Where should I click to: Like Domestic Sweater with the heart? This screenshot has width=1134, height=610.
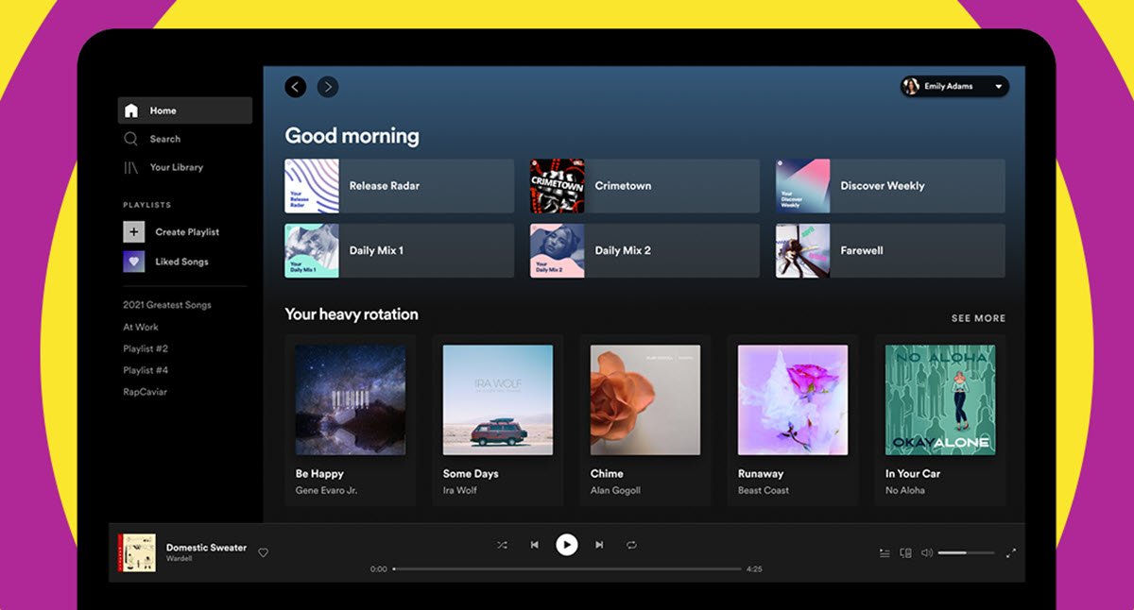click(x=264, y=552)
